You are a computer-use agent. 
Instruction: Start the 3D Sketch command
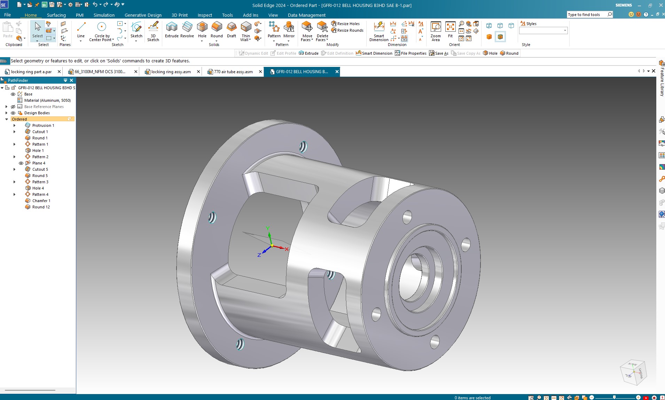[x=153, y=31]
